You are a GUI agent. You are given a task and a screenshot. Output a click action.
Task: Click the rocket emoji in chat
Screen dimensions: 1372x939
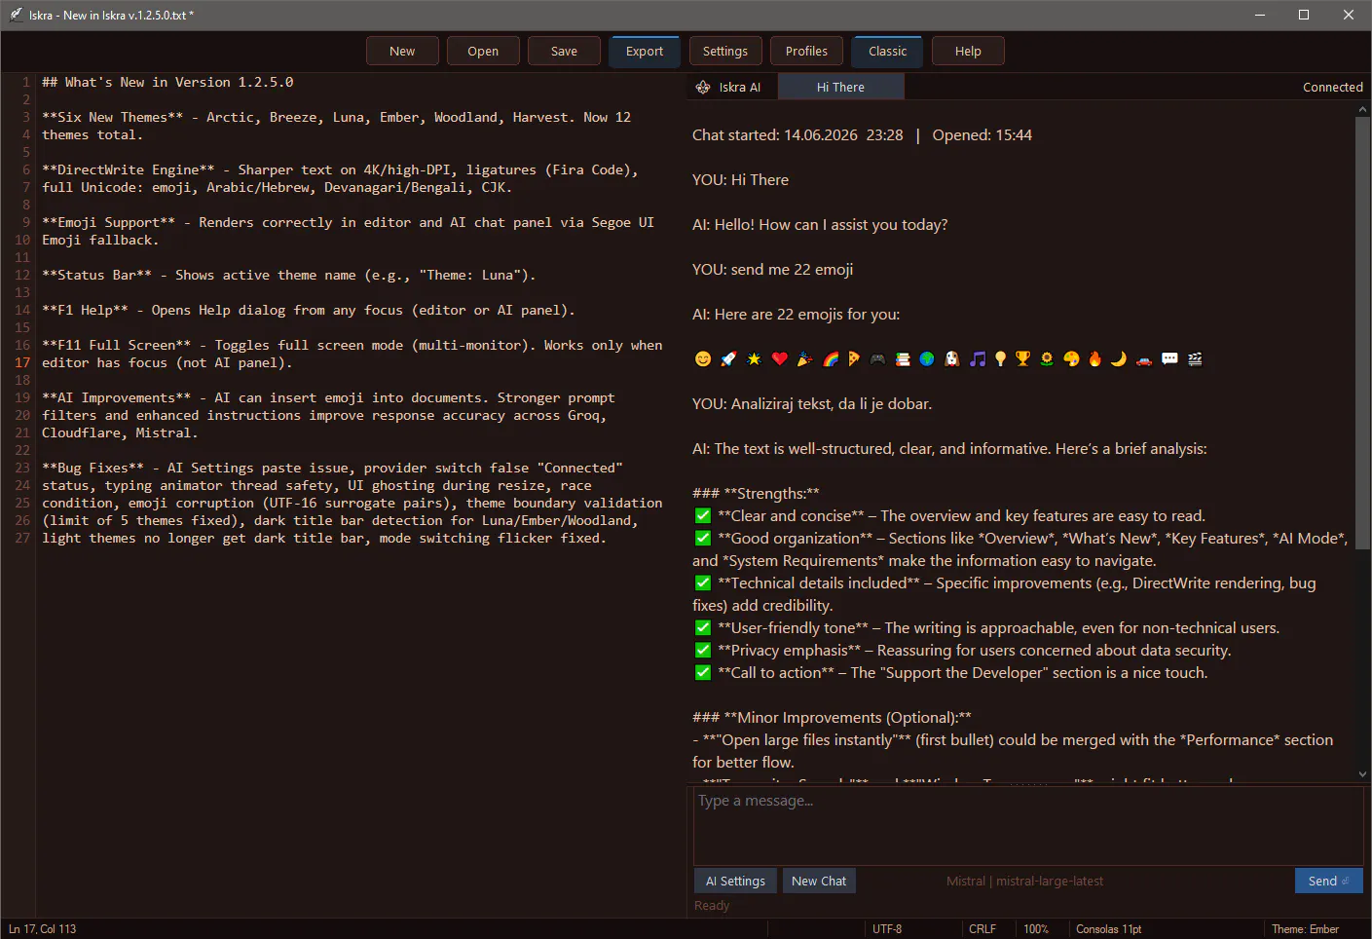pyautogui.click(x=728, y=358)
